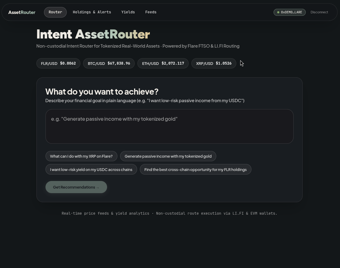Viewport: 340px width, 268px height.
Task: Click the Disconnect link
Action: click(x=319, y=12)
